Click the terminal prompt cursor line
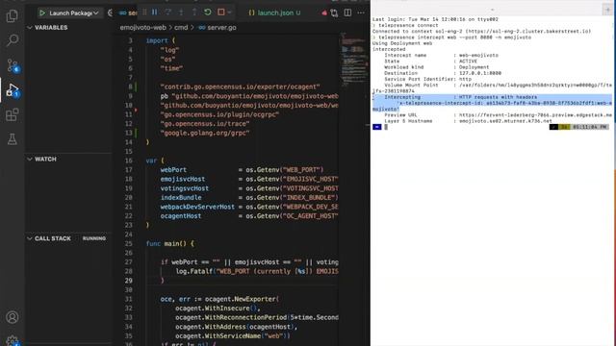This screenshot has height=346, width=616. [386, 127]
